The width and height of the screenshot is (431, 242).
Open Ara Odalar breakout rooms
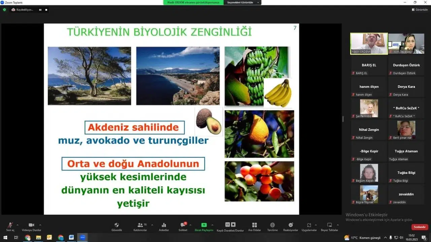255,227
